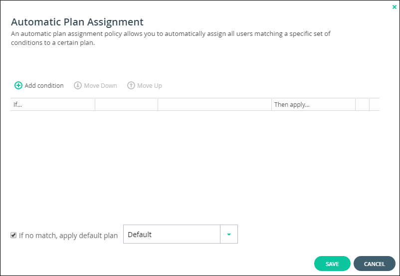The width and height of the screenshot is (400, 276).
Task: Select the 'Then apply...' column header
Action: pos(313,104)
